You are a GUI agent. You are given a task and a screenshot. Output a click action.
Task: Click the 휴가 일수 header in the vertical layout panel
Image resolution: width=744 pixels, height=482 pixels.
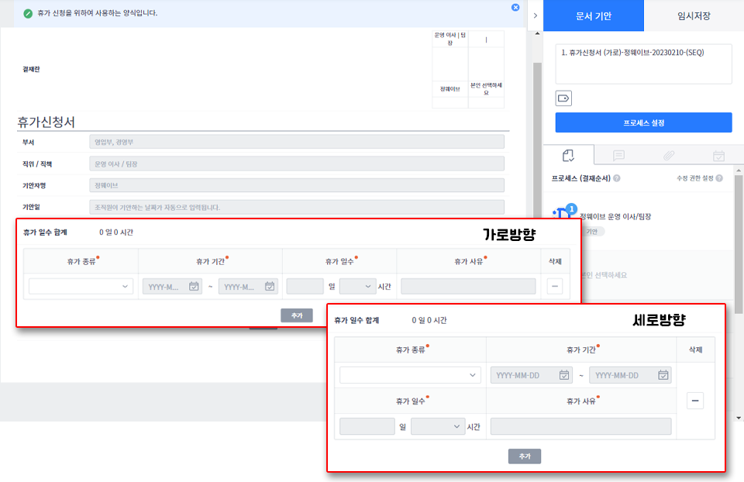[411, 401]
